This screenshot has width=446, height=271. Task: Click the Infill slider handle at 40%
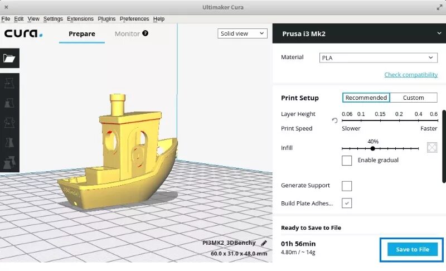tap(372, 148)
